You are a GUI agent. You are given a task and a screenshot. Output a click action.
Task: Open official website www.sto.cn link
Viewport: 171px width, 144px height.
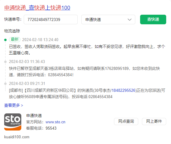pyautogui.click(x=55, y=122)
